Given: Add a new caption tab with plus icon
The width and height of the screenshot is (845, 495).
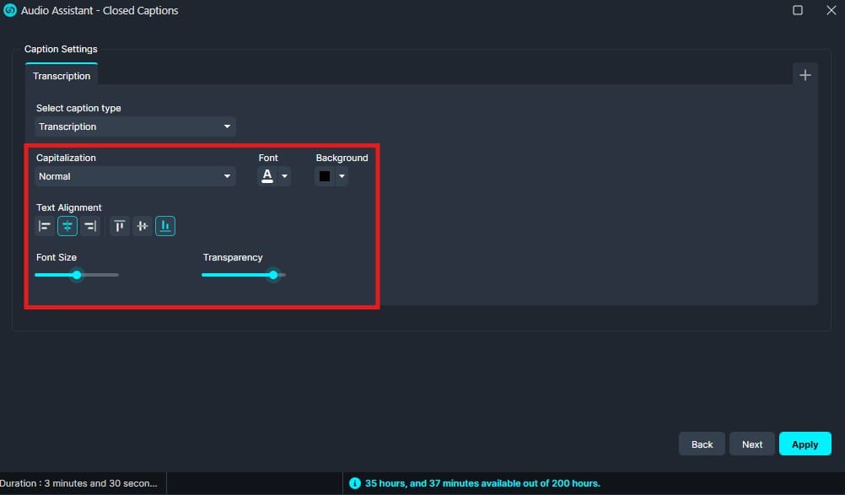Looking at the screenshot, I should pos(805,75).
